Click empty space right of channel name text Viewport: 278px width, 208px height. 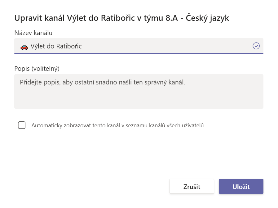[167, 46]
